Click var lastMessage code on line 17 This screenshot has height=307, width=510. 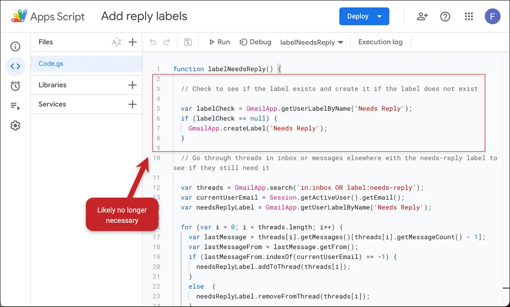(337, 237)
